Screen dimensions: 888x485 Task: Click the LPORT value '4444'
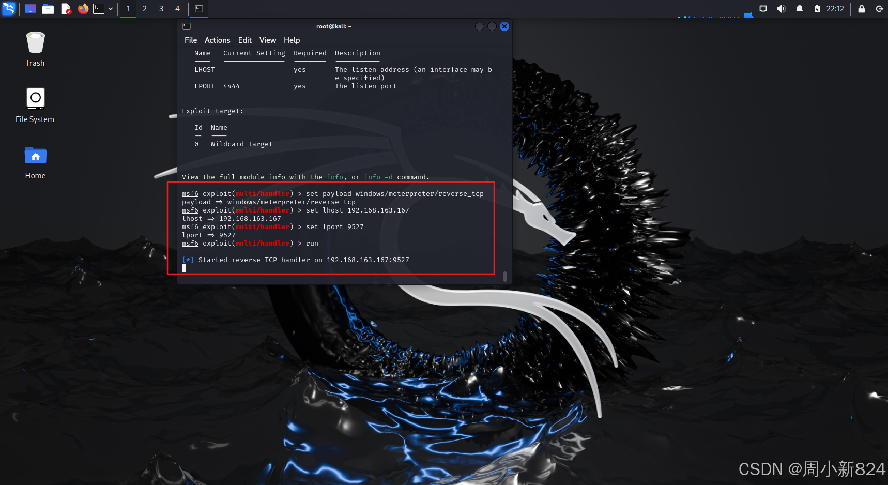[232, 86]
